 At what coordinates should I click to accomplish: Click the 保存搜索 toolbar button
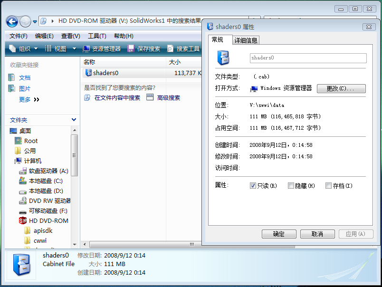(144, 49)
